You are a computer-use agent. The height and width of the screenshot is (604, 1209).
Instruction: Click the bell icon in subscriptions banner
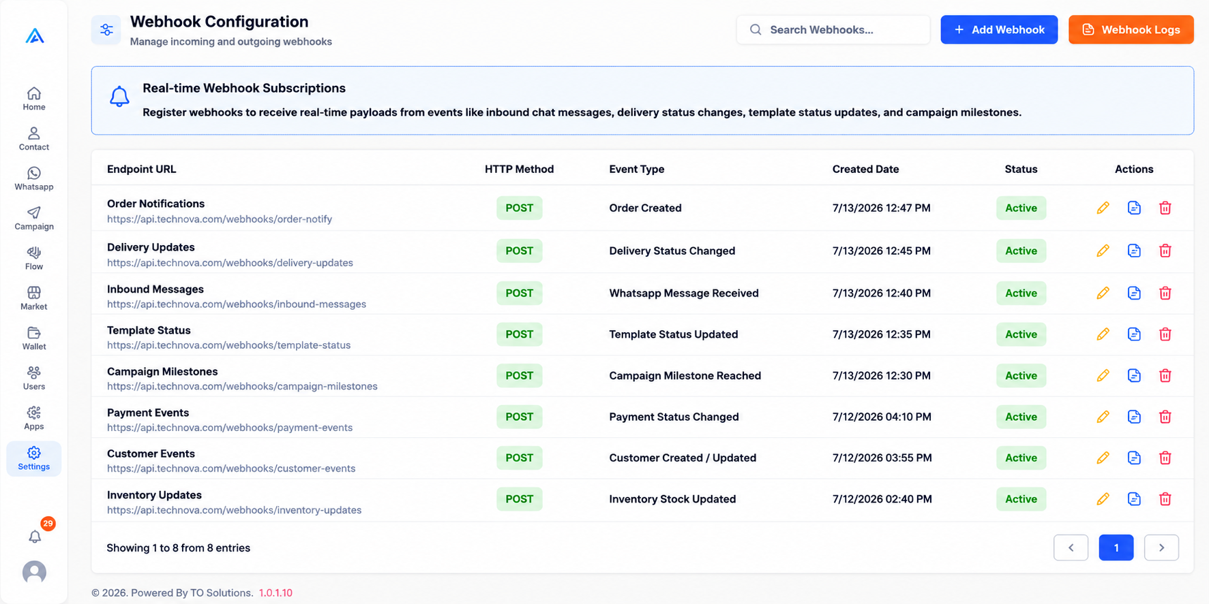pos(119,97)
